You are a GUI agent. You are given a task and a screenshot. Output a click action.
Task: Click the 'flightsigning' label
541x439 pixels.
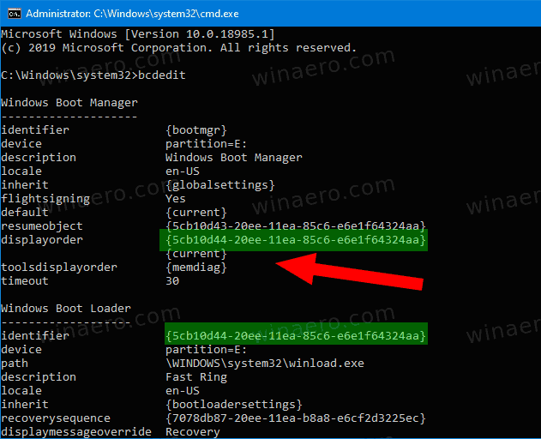(x=45, y=199)
